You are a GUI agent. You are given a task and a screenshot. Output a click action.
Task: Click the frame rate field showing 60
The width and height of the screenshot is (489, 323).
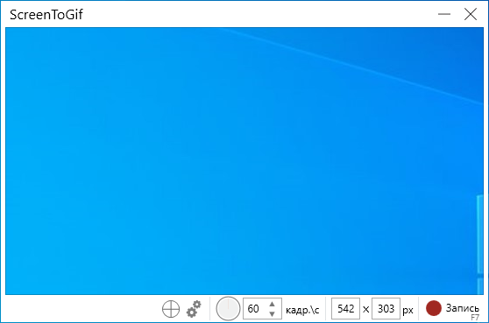coord(262,308)
